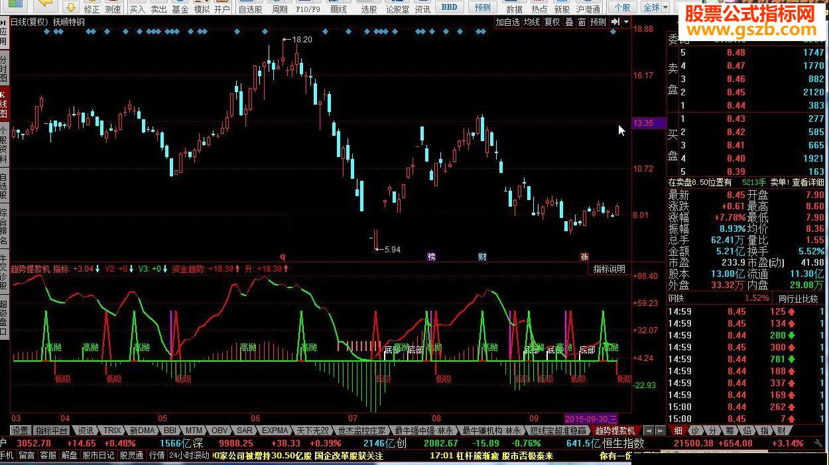
Task: Switch to 分时图 side tab
Action: tap(4, 68)
